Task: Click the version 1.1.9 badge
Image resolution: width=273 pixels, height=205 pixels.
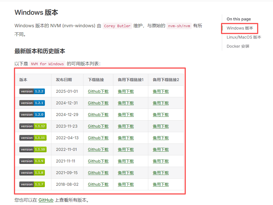Action: (x=32, y=161)
